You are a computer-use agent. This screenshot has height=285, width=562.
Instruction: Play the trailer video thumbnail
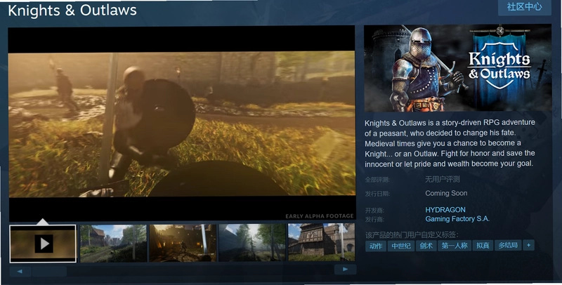(43, 244)
